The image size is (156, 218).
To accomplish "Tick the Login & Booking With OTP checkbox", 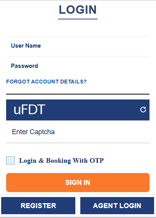I will click(x=10, y=160).
